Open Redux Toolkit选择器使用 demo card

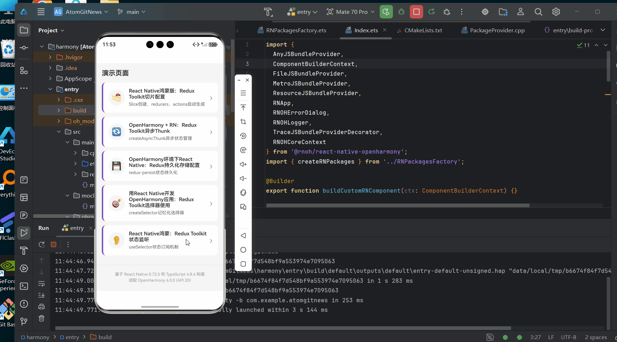pos(160,203)
